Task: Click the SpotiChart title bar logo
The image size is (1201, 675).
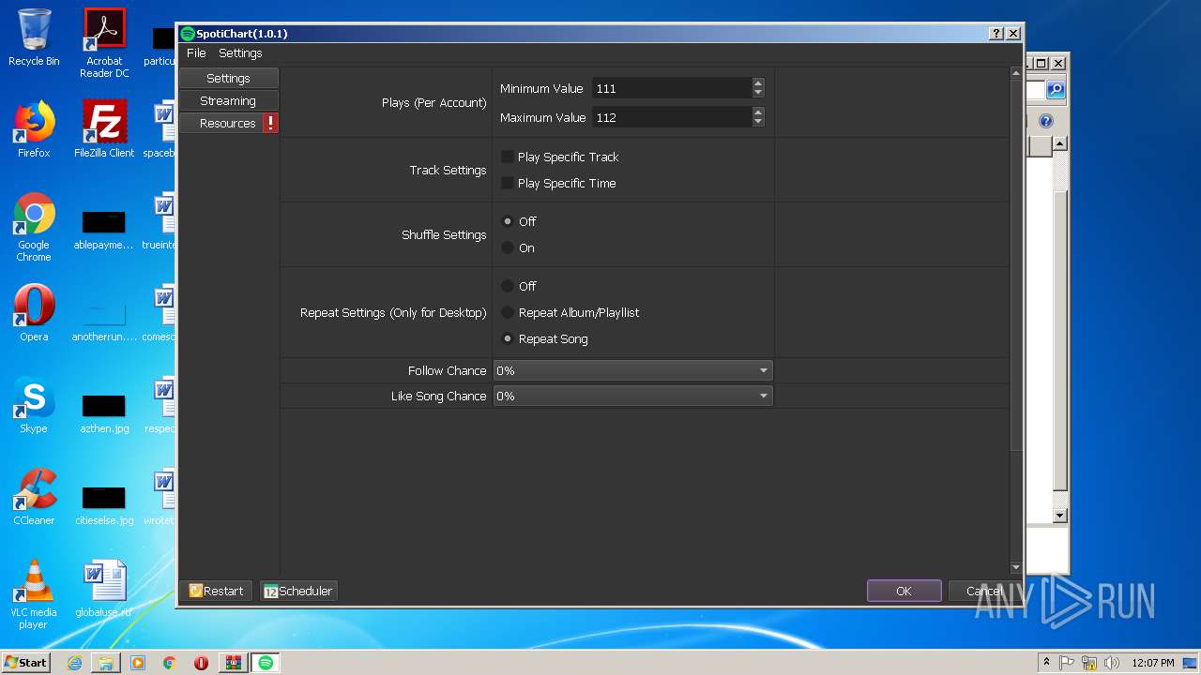Action: coord(188,34)
